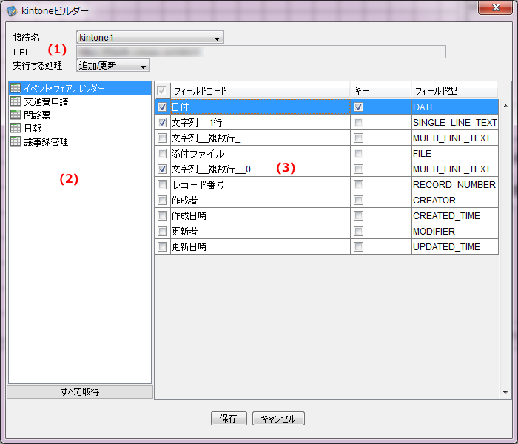
Task: Click the キャンセル button
Action: [278, 418]
